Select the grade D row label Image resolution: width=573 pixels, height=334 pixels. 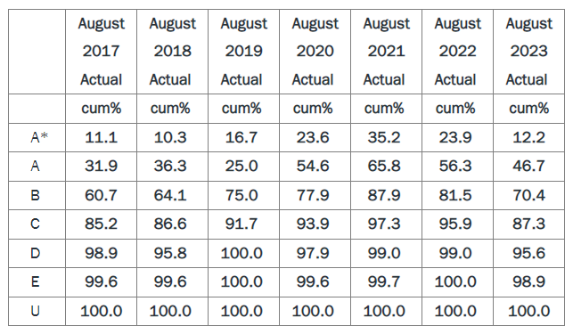(35, 253)
